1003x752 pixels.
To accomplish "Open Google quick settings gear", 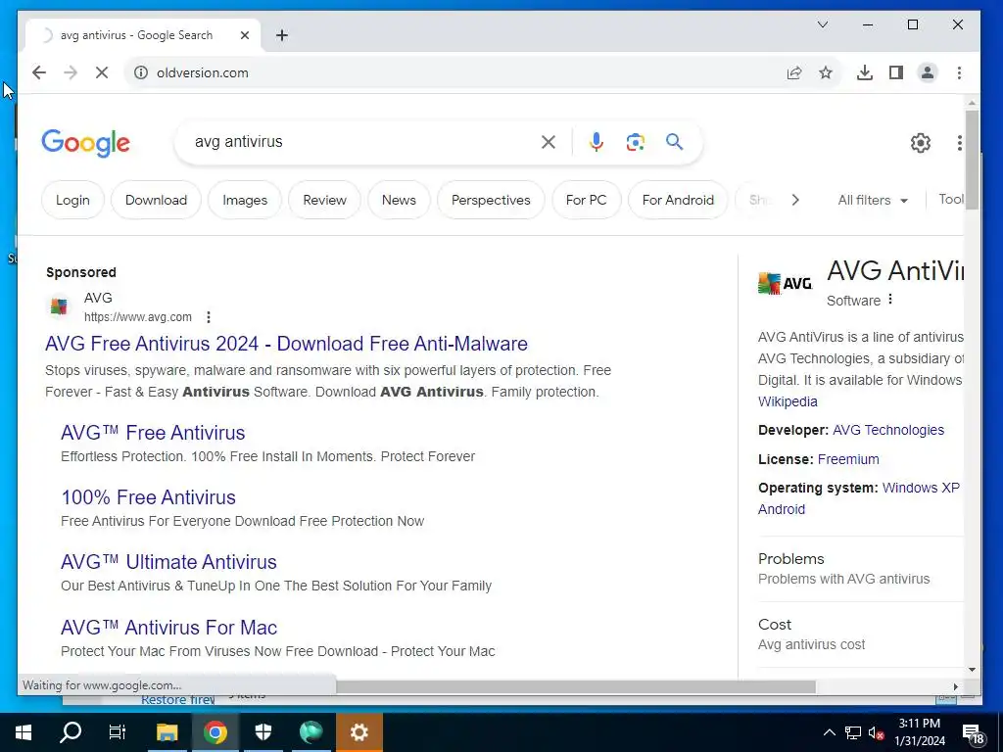I will pyautogui.click(x=921, y=143).
